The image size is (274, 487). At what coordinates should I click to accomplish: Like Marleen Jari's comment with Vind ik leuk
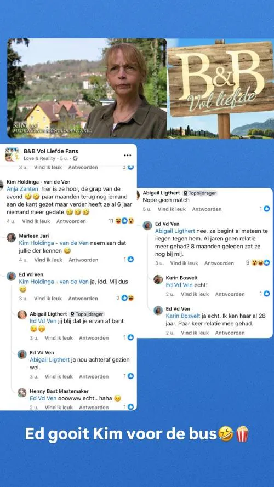pos(48,260)
